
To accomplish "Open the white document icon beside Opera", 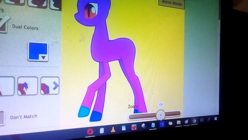I will click(x=102, y=131).
